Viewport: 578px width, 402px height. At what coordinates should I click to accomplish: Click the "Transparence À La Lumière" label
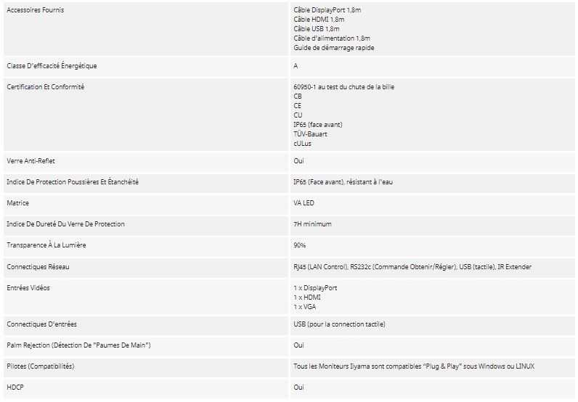click(x=46, y=245)
